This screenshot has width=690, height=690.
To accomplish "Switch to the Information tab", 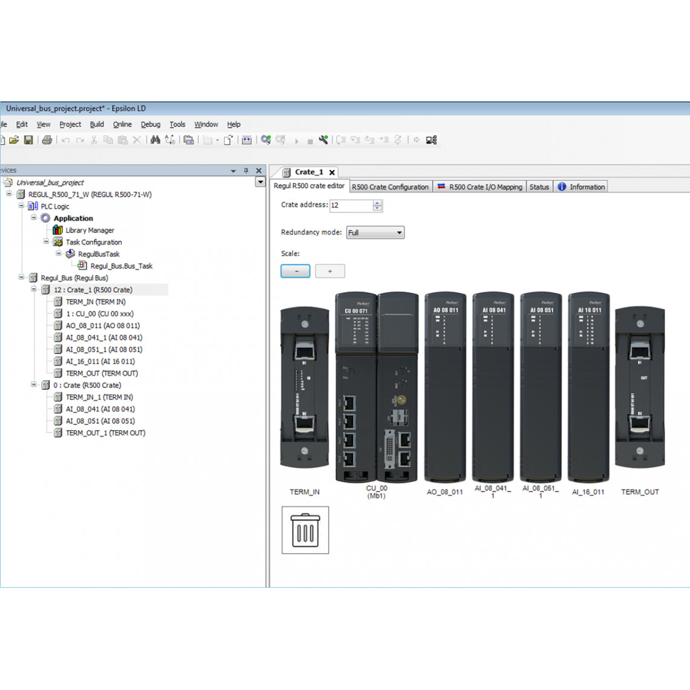I will [x=581, y=187].
